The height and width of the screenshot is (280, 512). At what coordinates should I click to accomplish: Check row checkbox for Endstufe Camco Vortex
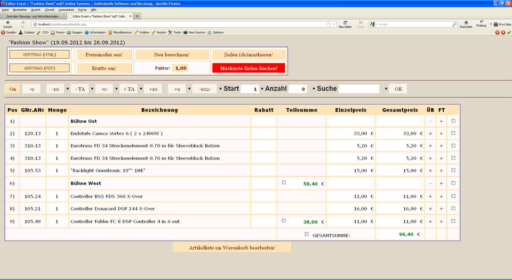tap(453, 133)
